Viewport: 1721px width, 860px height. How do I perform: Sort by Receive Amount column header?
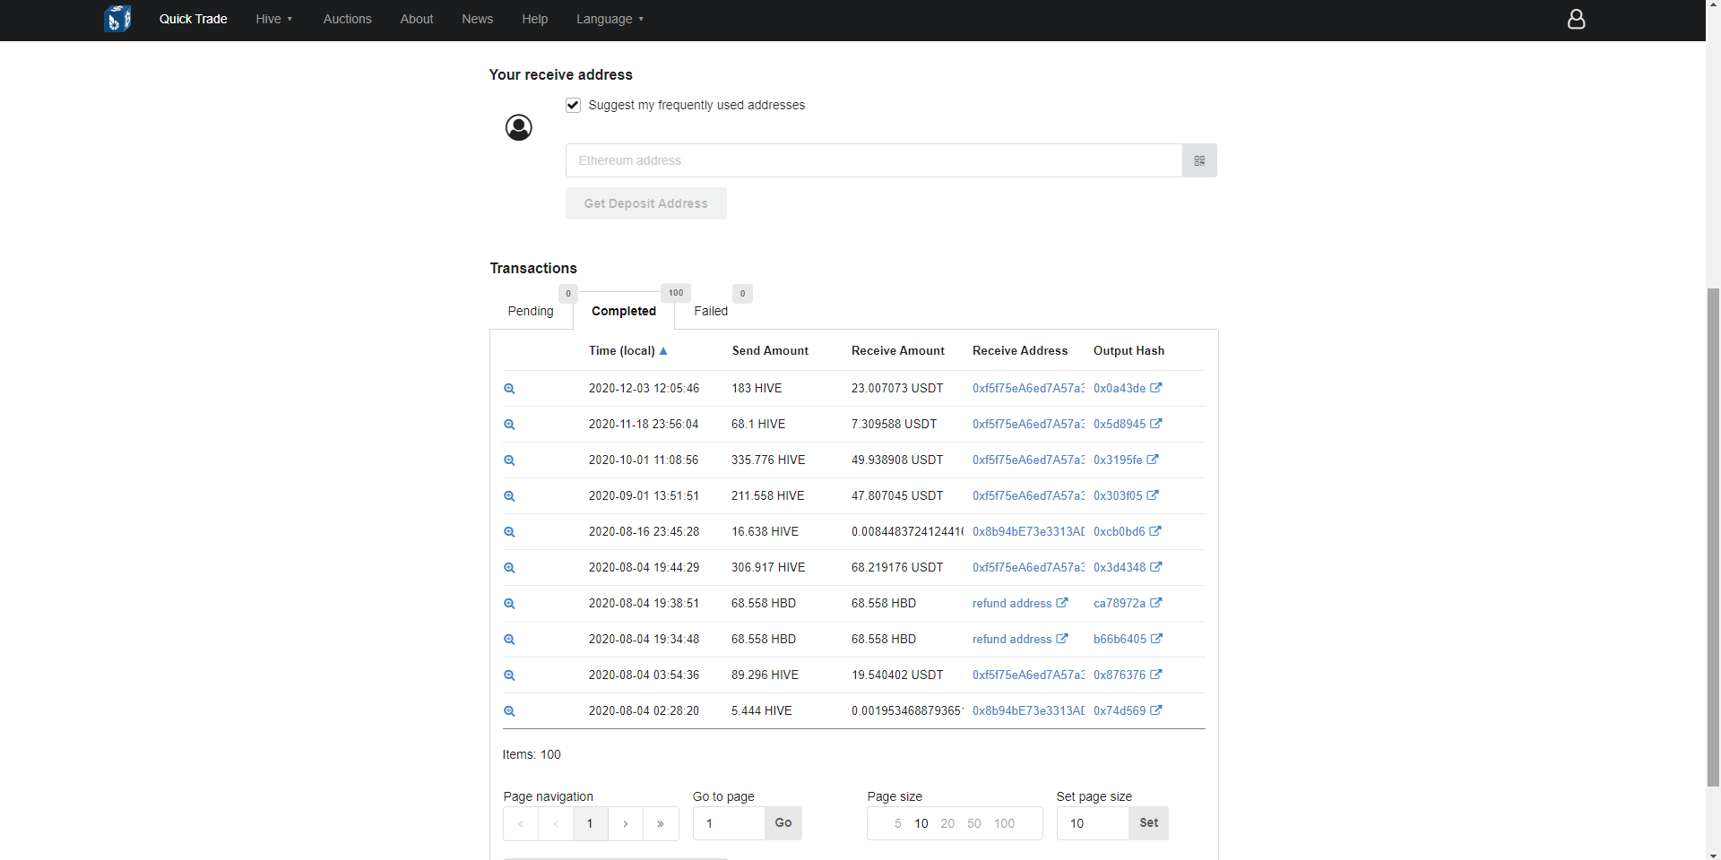(x=898, y=351)
